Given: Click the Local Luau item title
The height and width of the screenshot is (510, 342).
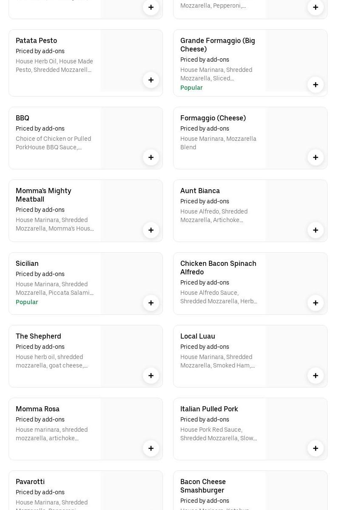Looking at the screenshot, I should pos(198,336).
